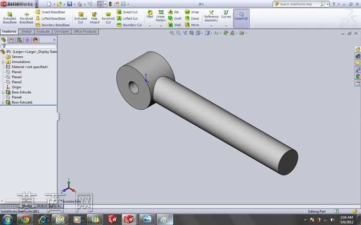
Task: Open the DimXpertManager tab
Action: 27,40
